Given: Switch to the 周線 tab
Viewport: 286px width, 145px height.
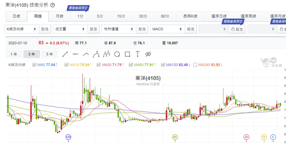Looking at the screenshot, I should tap(38, 16).
